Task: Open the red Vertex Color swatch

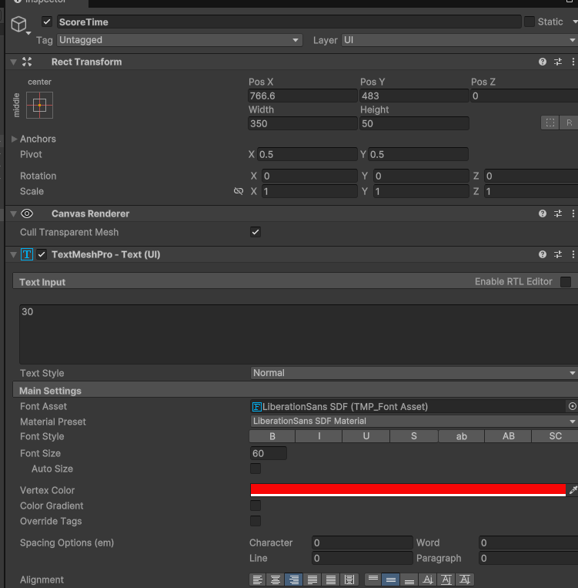Action: (408, 490)
